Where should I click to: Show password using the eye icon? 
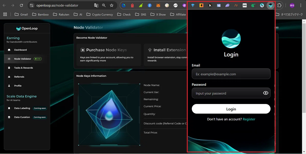[x=266, y=93]
